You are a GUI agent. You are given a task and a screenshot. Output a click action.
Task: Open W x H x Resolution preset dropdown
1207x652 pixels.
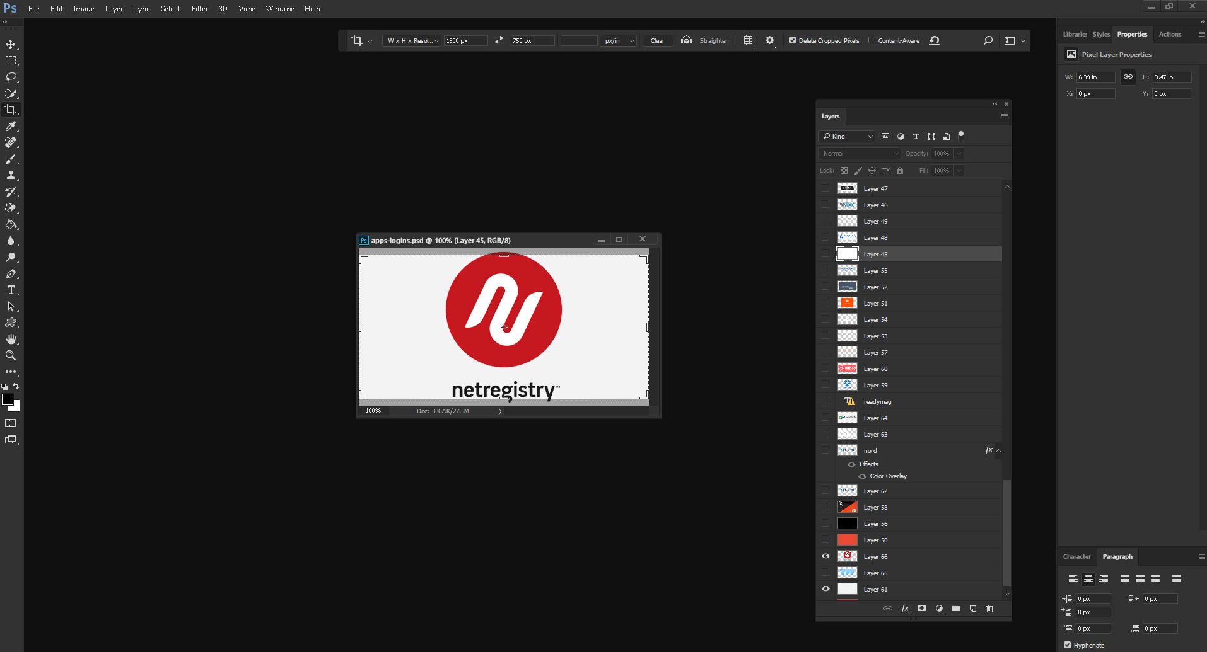411,40
